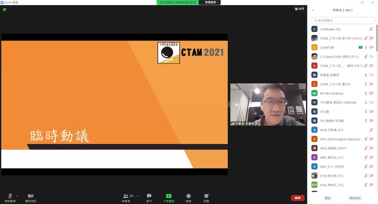Collapse the participants panel chevron
This screenshot has height=204, width=378.
coord(313,10)
